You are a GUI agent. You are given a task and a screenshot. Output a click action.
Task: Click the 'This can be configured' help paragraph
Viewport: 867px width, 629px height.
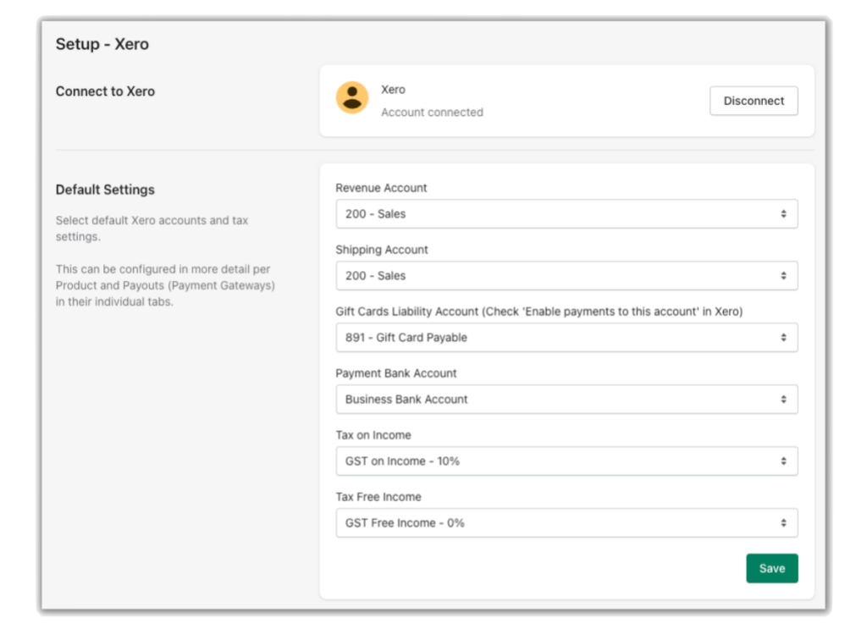pyautogui.click(x=165, y=285)
